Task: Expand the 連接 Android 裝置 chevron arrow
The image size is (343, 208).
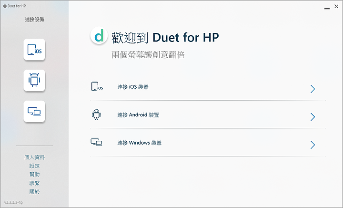Action: tap(313, 117)
